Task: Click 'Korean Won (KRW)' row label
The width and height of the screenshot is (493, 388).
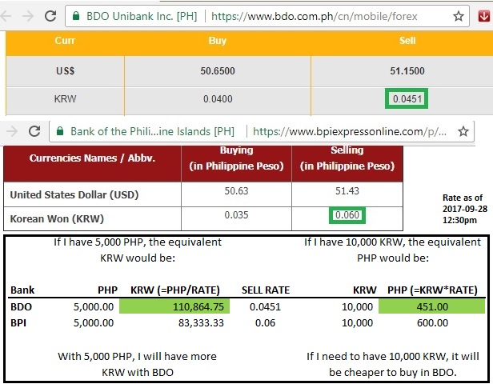Action: coord(57,218)
